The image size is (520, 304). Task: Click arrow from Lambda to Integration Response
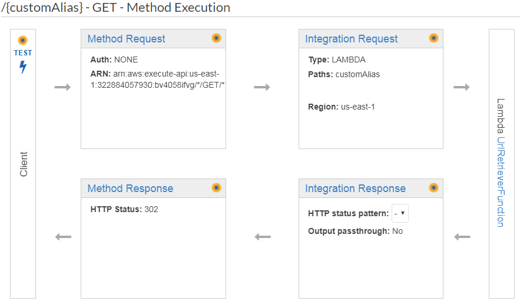(x=462, y=237)
